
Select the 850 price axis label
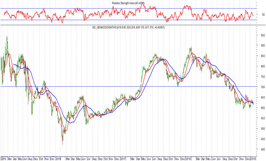click(262, 56)
